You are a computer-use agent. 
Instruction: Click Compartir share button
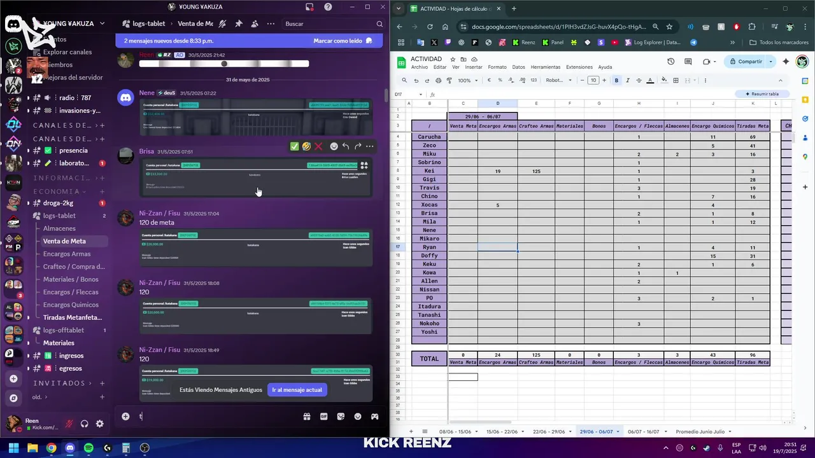(745, 62)
